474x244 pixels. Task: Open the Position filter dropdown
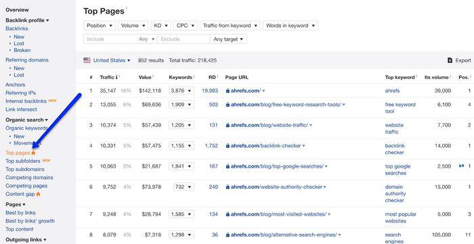click(100, 26)
